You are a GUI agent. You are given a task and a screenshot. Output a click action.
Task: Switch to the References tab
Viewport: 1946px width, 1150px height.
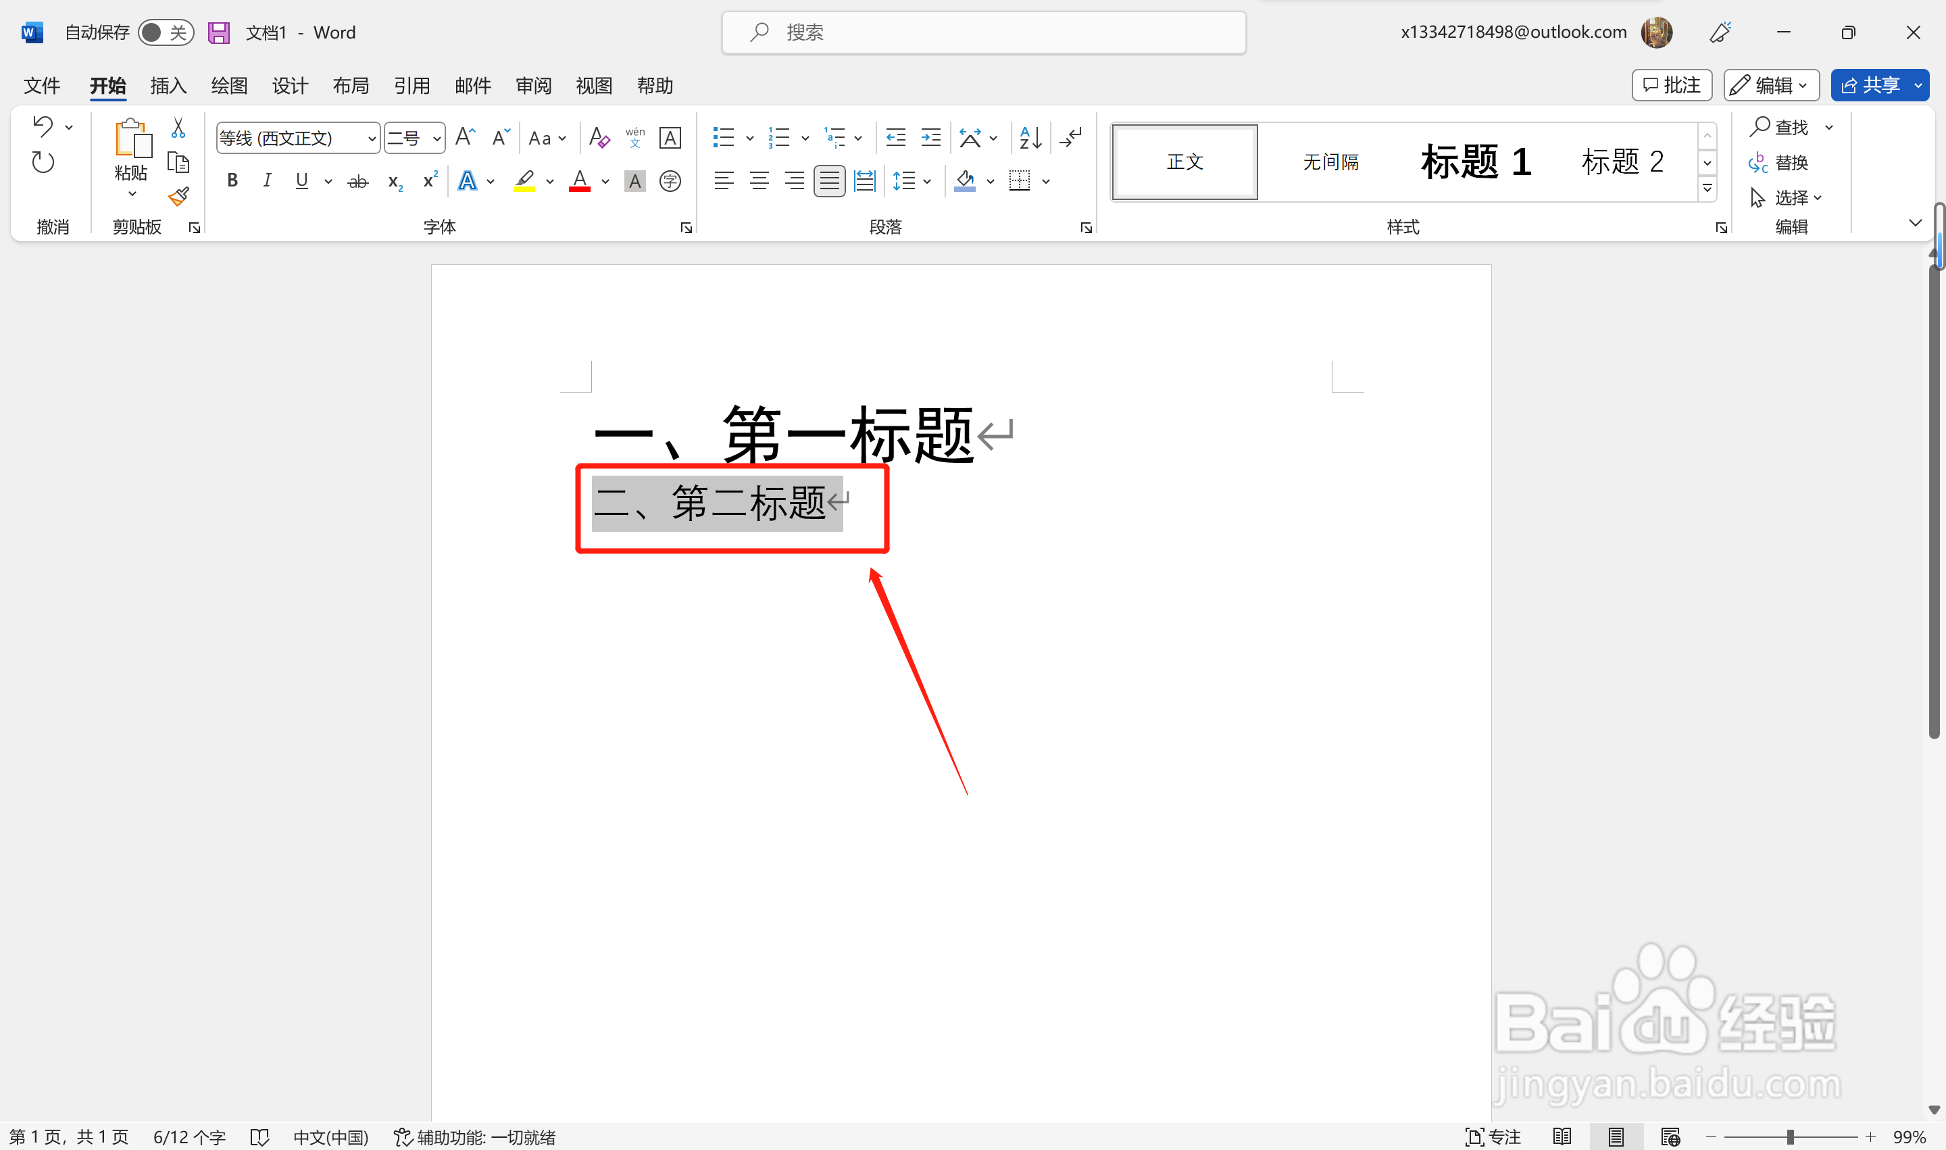point(411,85)
